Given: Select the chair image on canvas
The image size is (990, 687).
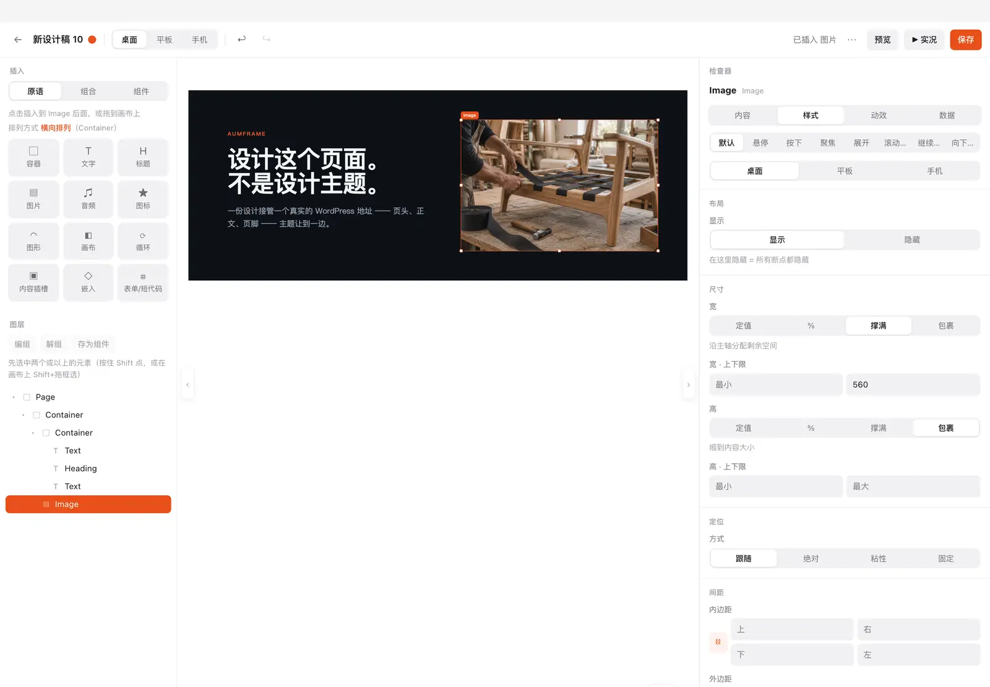Looking at the screenshot, I should [559, 186].
